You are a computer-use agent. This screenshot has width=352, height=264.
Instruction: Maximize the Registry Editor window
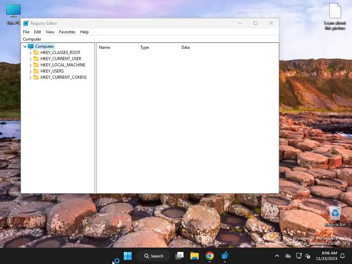coord(255,23)
